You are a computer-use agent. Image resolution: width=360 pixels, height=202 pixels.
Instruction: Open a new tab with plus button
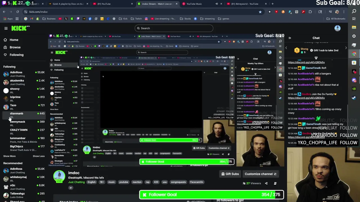point(273,4)
